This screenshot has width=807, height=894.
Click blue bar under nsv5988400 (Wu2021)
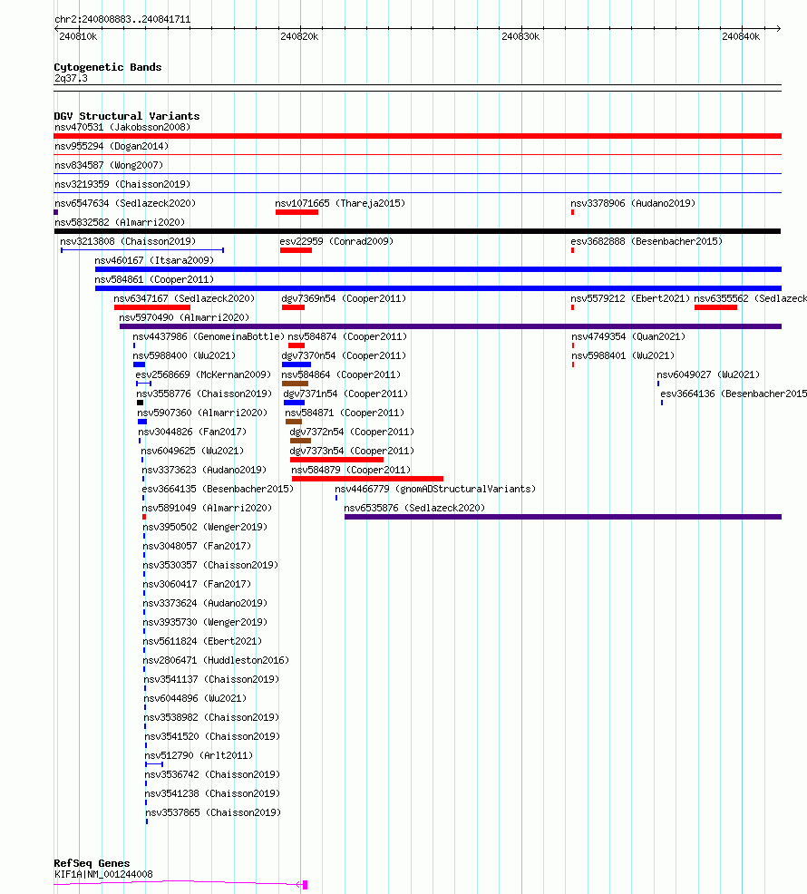(x=139, y=364)
